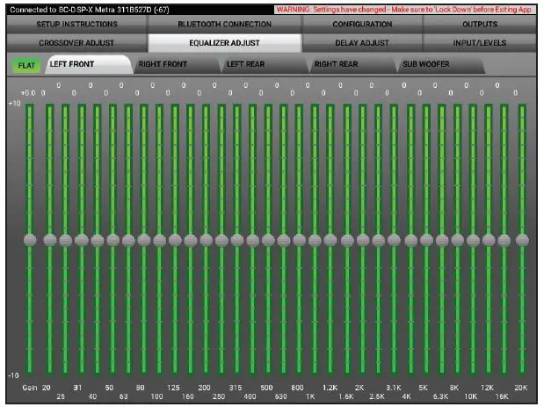This screenshot has height=407, width=544.
Task: Switch to Input/Levels tab
Action: (x=480, y=41)
